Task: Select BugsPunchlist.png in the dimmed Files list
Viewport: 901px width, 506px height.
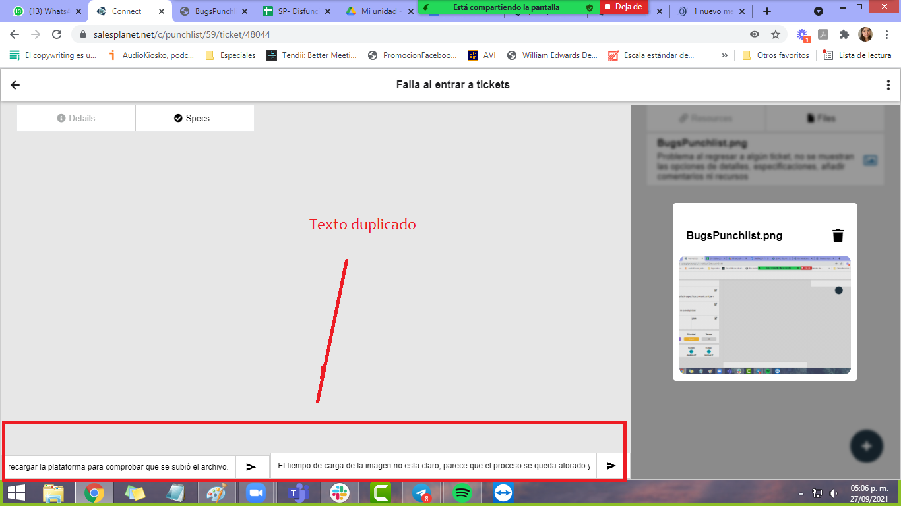Action: (x=765, y=159)
